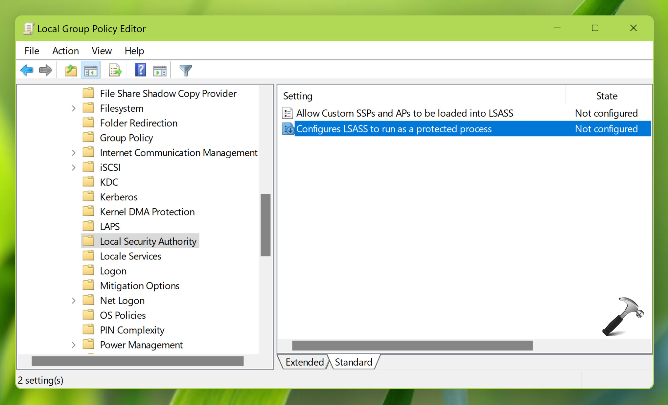Click the Show/Hide Action Pane icon
This screenshot has height=405, width=668.
[x=160, y=70]
